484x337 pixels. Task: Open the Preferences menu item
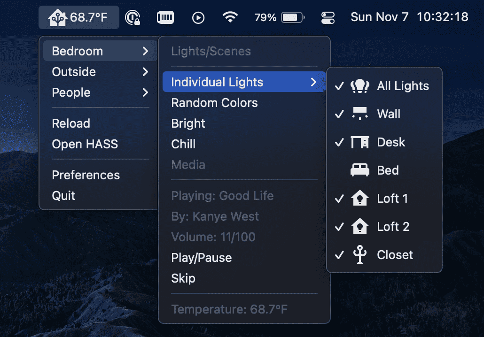click(86, 175)
